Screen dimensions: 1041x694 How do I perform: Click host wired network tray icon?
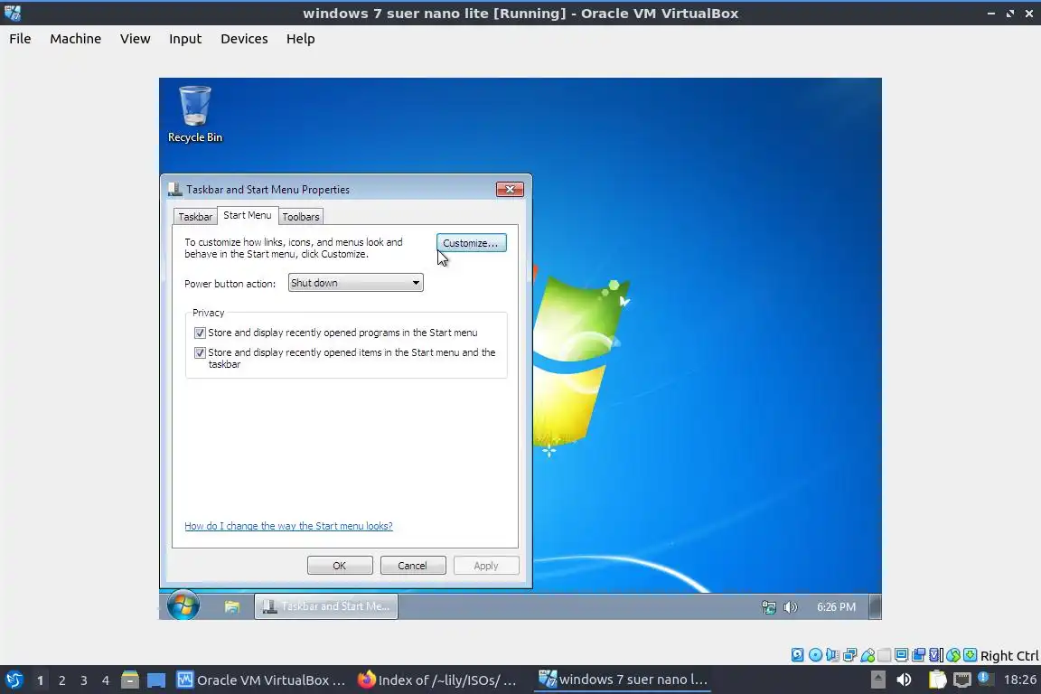pos(962,680)
